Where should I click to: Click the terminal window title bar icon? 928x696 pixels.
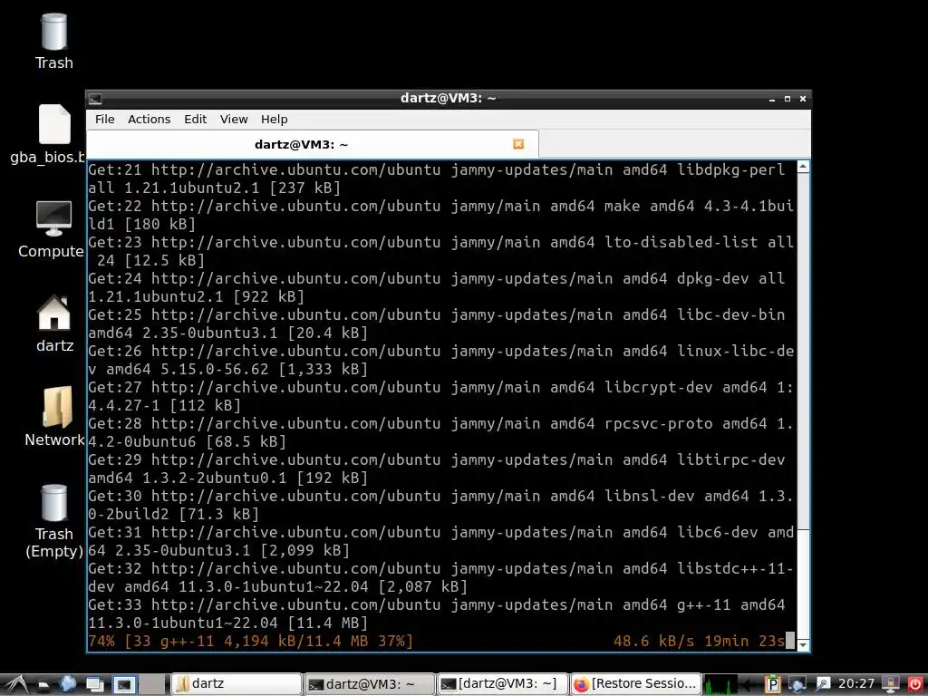[95, 99]
